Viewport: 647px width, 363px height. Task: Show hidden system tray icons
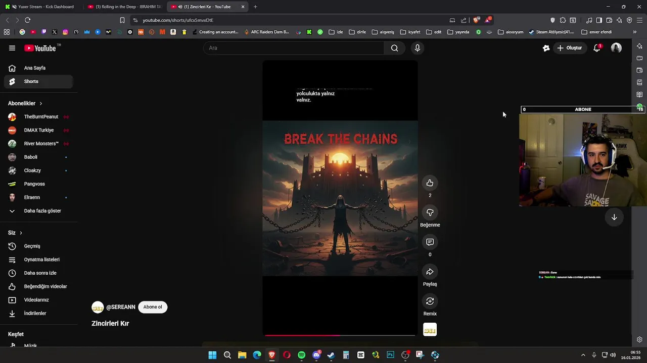[x=583, y=355]
